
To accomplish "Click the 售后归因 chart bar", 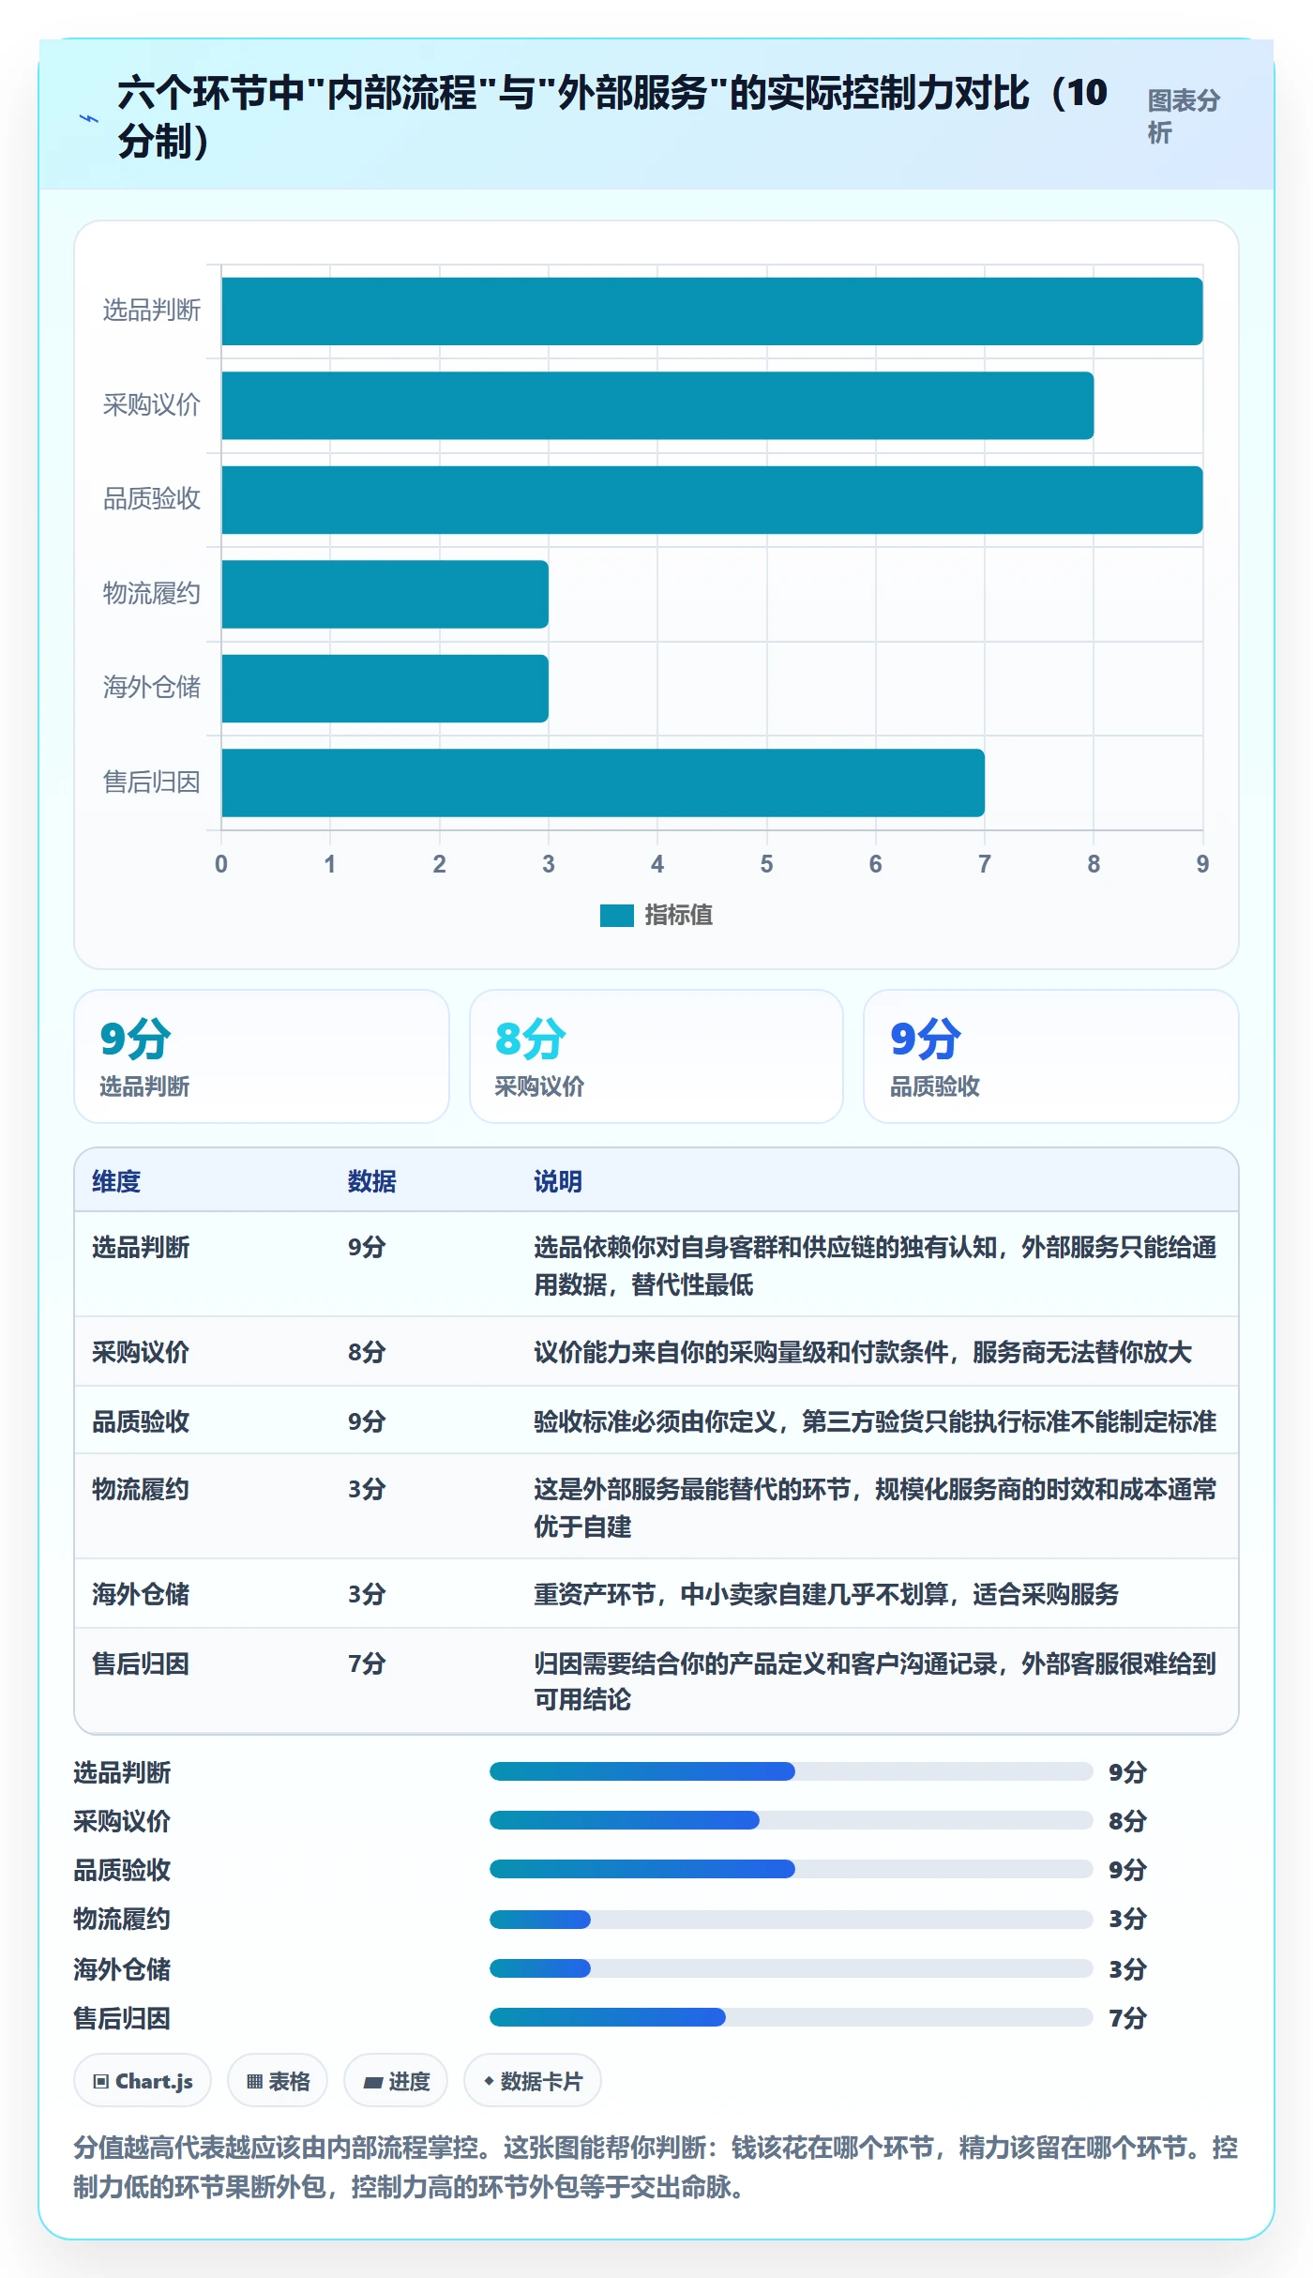I will coord(603,782).
